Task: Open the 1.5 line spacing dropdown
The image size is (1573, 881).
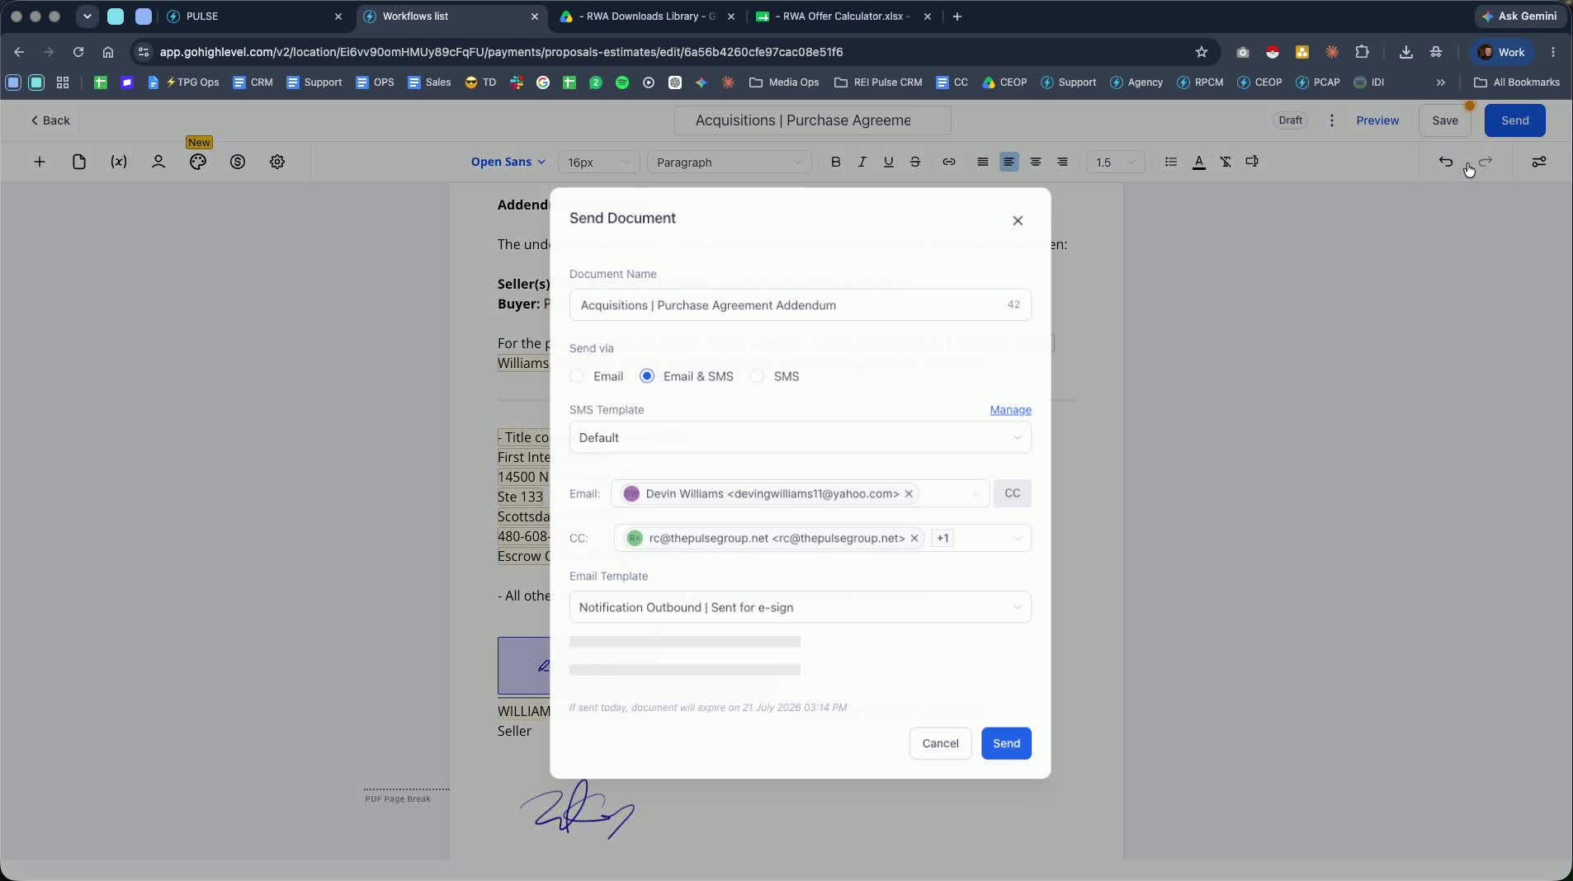Action: click(1115, 162)
